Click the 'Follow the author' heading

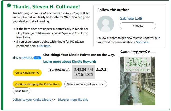[x=113, y=10]
